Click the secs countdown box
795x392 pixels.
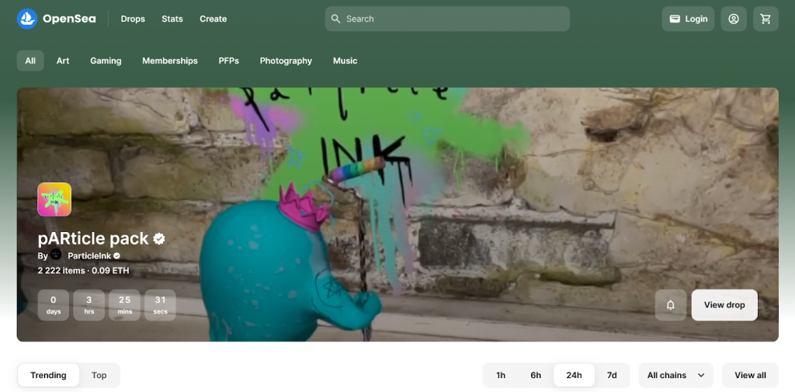[160, 305]
